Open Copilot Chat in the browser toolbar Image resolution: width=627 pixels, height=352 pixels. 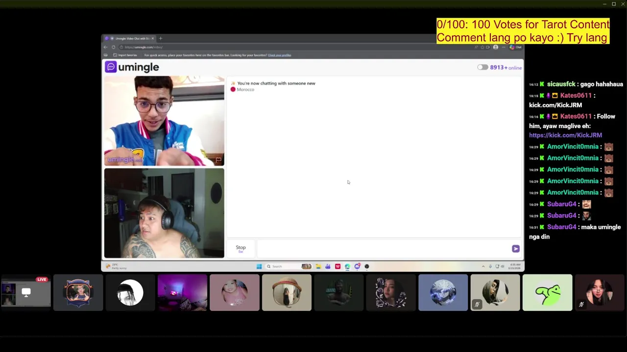click(x=515, y=47)
